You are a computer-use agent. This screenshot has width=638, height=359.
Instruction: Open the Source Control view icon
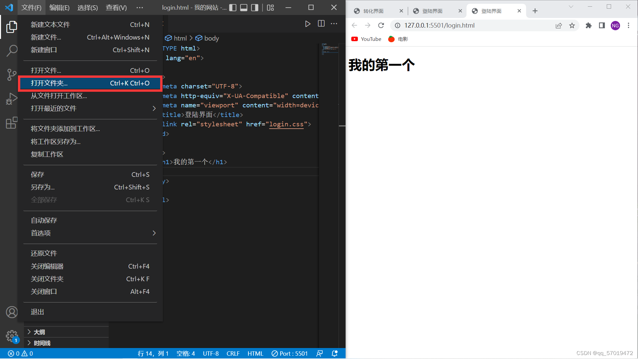point(12,75)
